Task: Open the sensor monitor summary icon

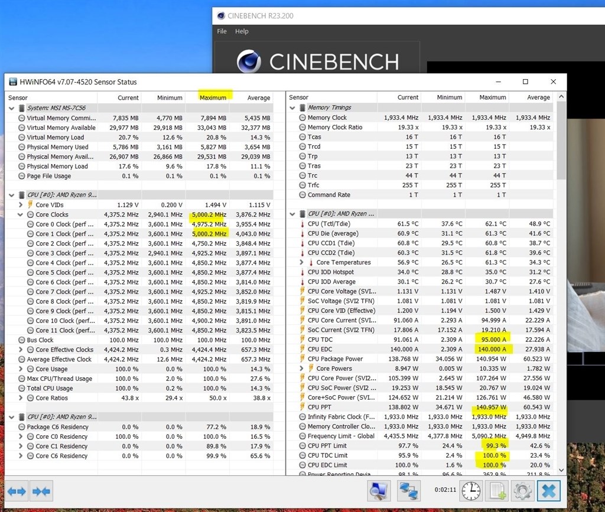Action: pyautogui.click(x=378, y=491)
